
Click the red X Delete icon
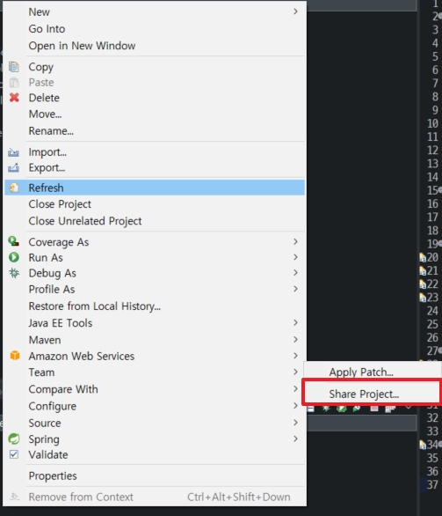point(14,98)
